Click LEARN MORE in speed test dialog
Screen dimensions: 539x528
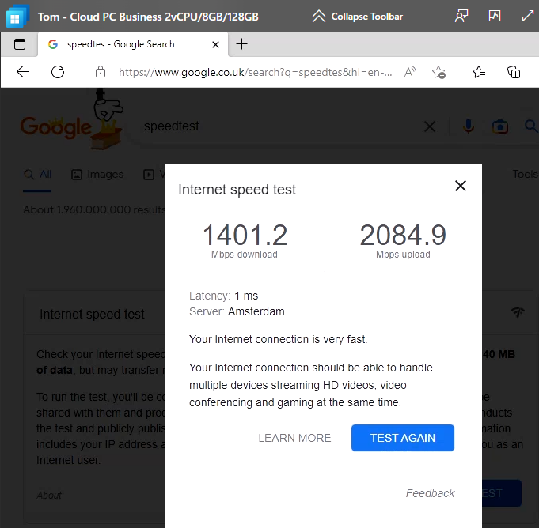(294, 438)
